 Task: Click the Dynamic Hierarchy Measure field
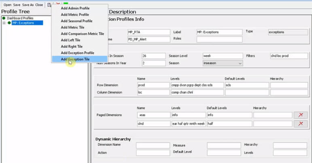click(224, 146)
